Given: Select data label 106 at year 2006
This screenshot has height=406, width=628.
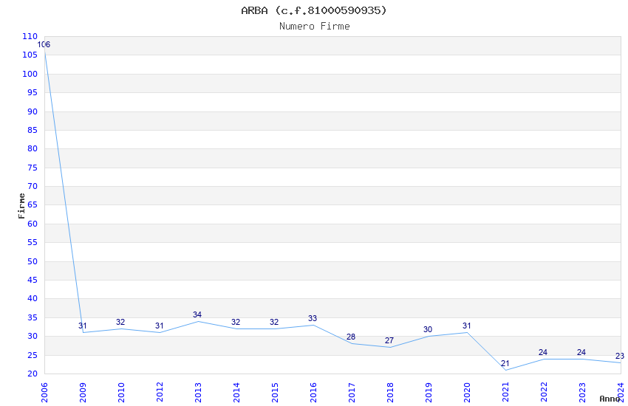Looking at the screenshot, I should click(44, 45).
